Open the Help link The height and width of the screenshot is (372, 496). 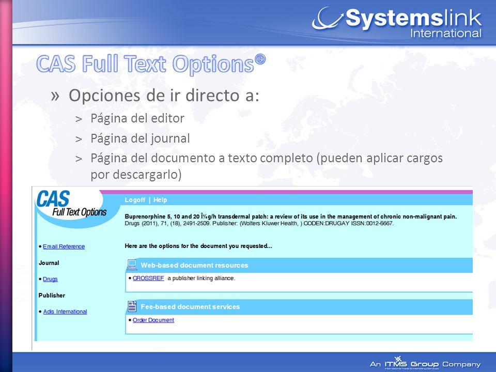tap(160, 200)
